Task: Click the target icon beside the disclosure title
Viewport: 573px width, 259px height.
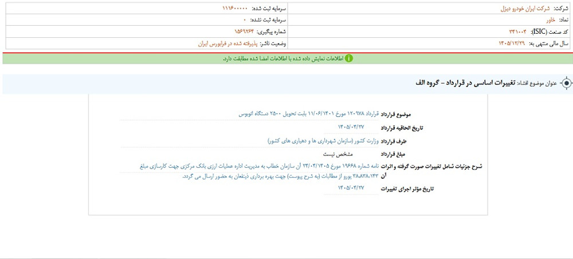Action: click(x=566, y=84)
